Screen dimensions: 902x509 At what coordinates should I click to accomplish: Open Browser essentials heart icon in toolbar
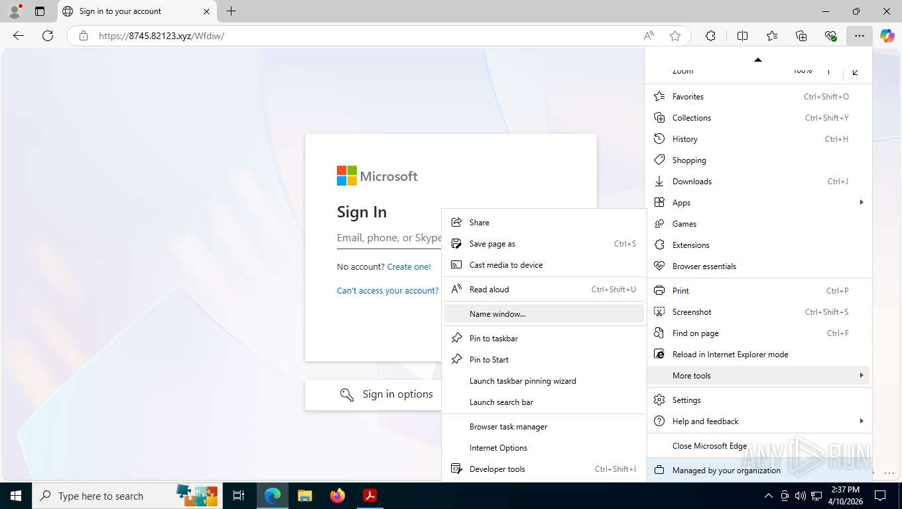[x=830, y=36]
